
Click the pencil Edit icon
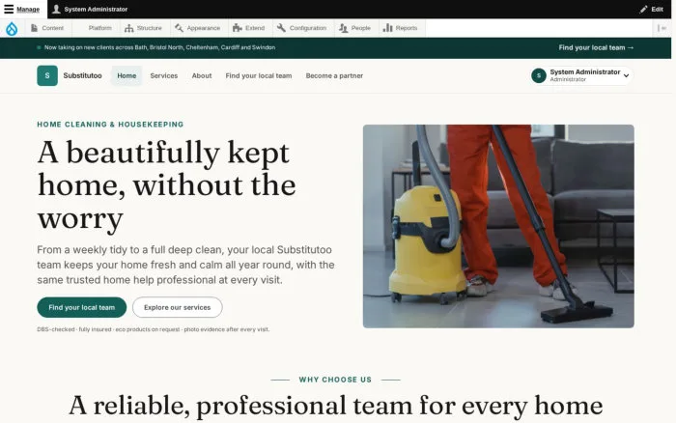pyautogui.click(x=644, y=9)
